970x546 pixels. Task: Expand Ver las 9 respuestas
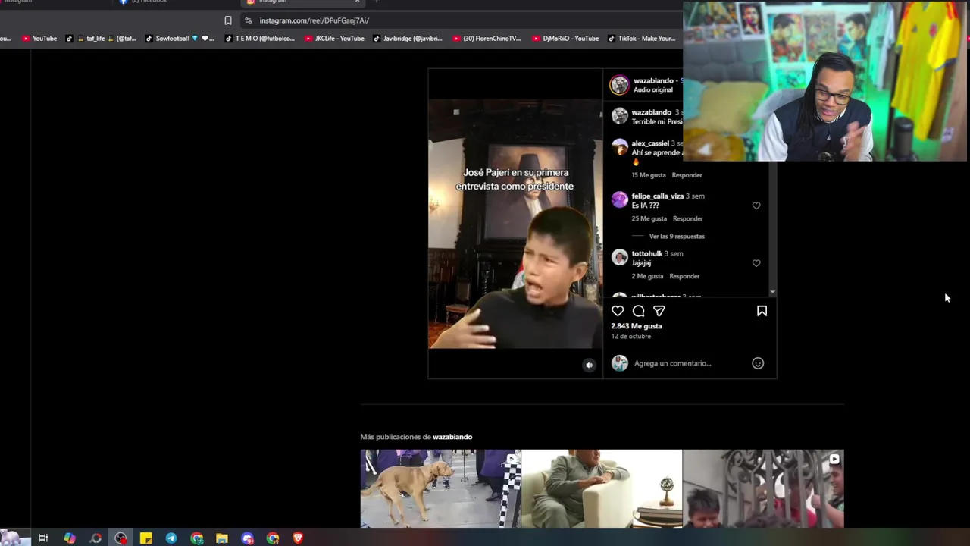click(677, 236)
